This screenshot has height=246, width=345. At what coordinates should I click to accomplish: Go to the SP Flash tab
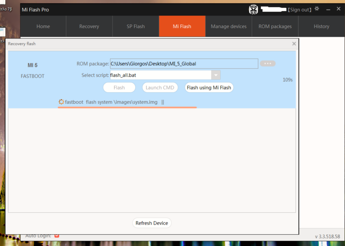[x=136, y=26]
